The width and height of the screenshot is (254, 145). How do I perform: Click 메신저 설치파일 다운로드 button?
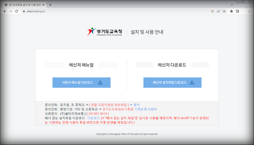[x=172, y=83]
